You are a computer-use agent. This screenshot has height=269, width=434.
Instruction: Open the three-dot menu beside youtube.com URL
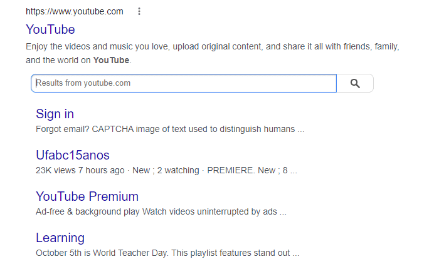coord(139,11)
